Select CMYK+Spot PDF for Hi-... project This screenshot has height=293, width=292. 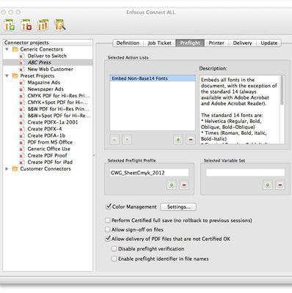click(58, 103)
